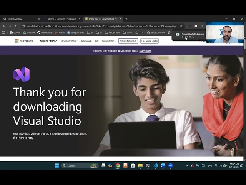Screen dimensions: 246x185
Task: Open the clock and date in taskbar
Action: click(x=234, y=165)
